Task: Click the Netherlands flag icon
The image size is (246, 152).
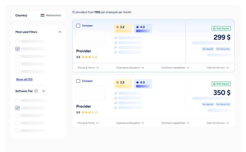Action: (x=42, y=15)
